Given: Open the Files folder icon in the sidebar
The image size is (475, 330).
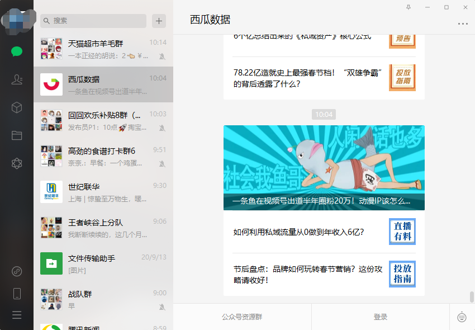Looking at the screenshot, I should pos(17,135).
